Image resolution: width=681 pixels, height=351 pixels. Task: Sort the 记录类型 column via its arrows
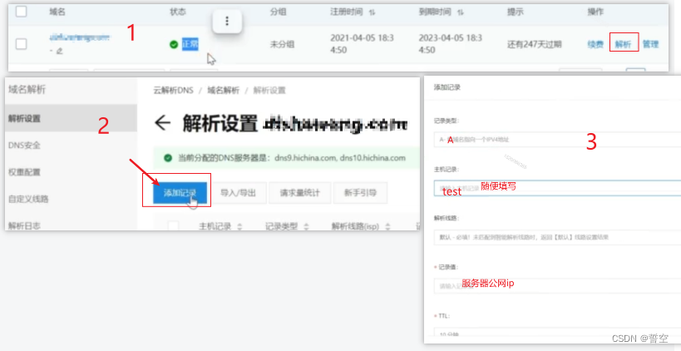pos(306,226)
